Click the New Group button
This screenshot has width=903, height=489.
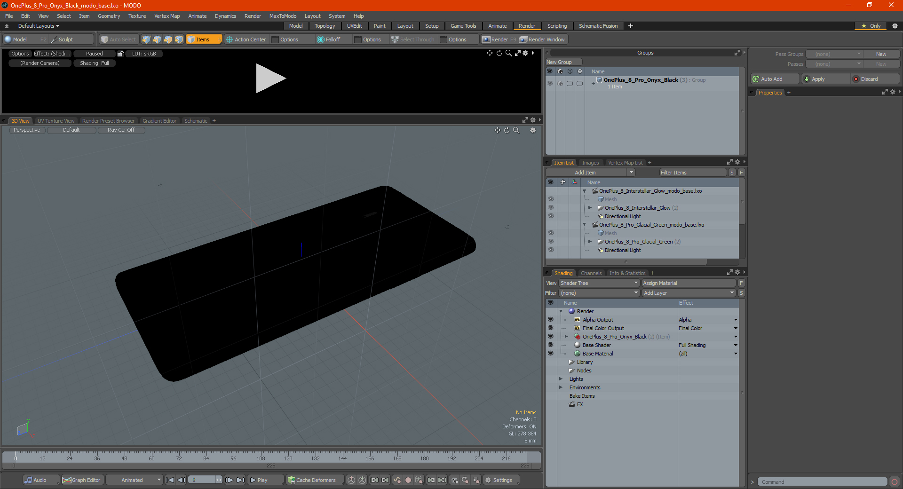(563, 62)
